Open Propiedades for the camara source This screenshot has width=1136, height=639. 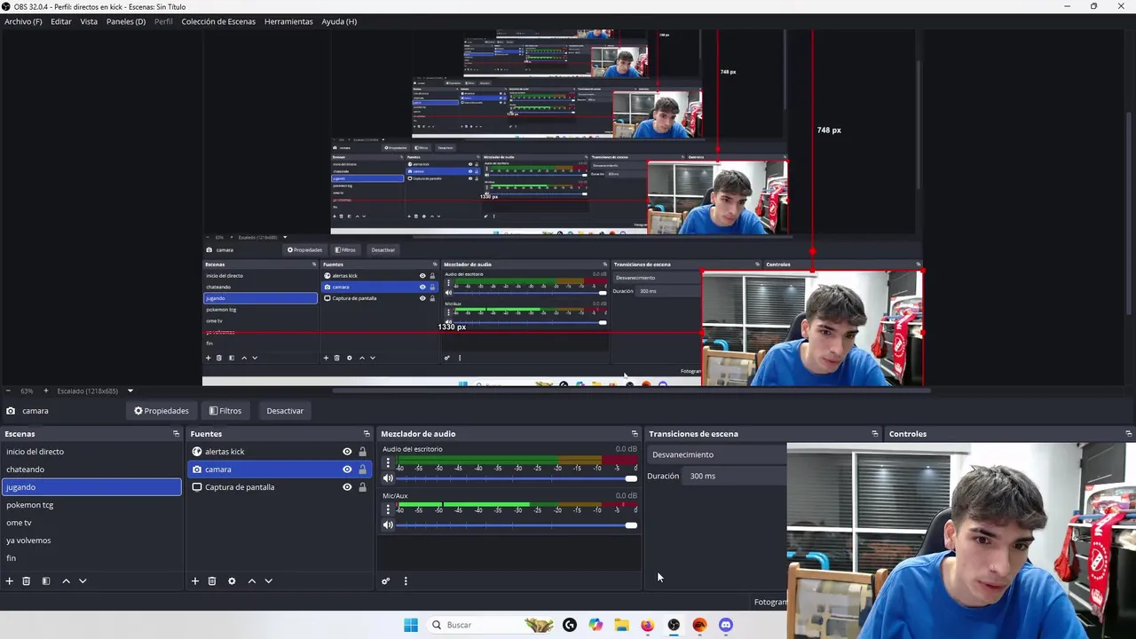162,411
